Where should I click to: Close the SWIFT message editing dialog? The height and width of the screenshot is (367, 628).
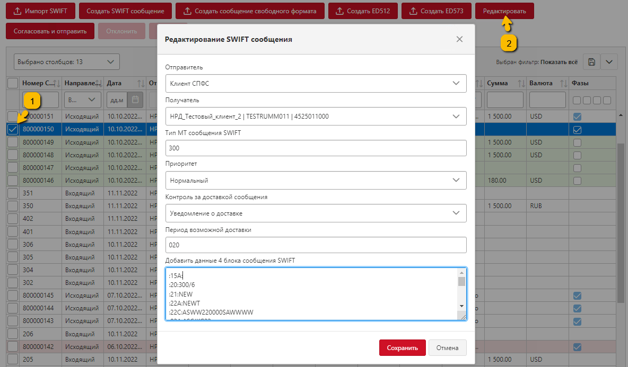tap(459, 39)
